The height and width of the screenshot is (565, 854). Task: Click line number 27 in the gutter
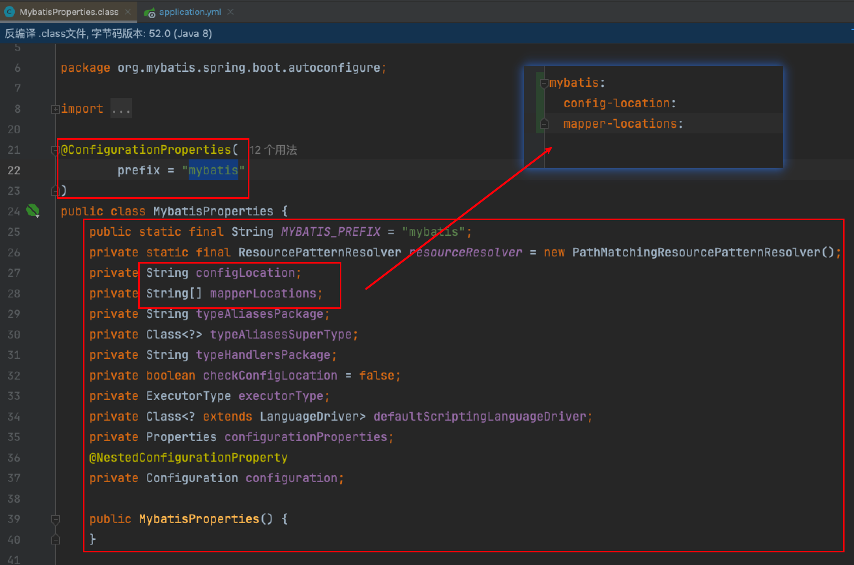click(x=14, y=273)
